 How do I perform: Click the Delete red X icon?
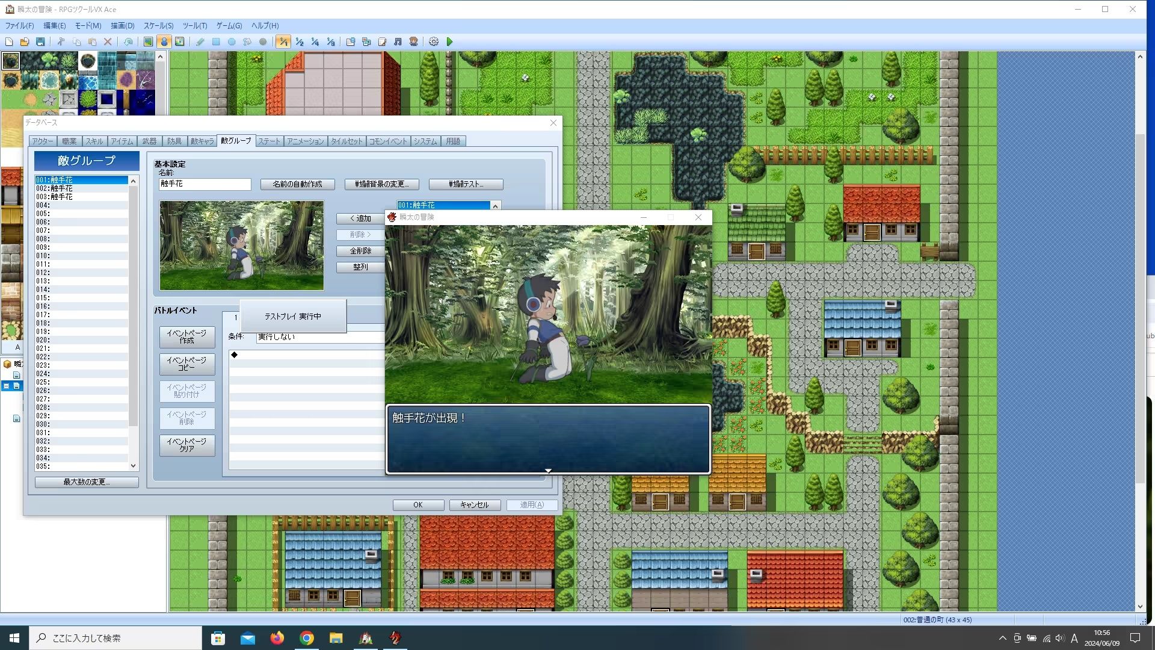click(108, 42)
